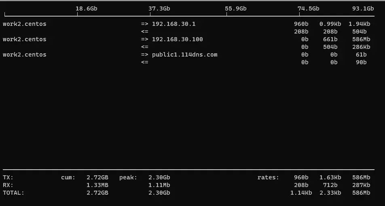385x206 pixels.
Task: Click the public1.114dns.com host name
Action: [x=185, y=55]
